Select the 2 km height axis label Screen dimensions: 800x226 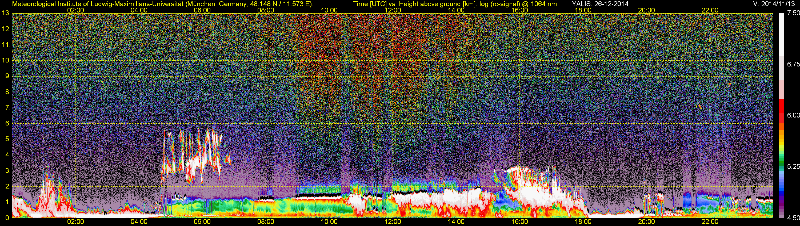coord(8,186)
